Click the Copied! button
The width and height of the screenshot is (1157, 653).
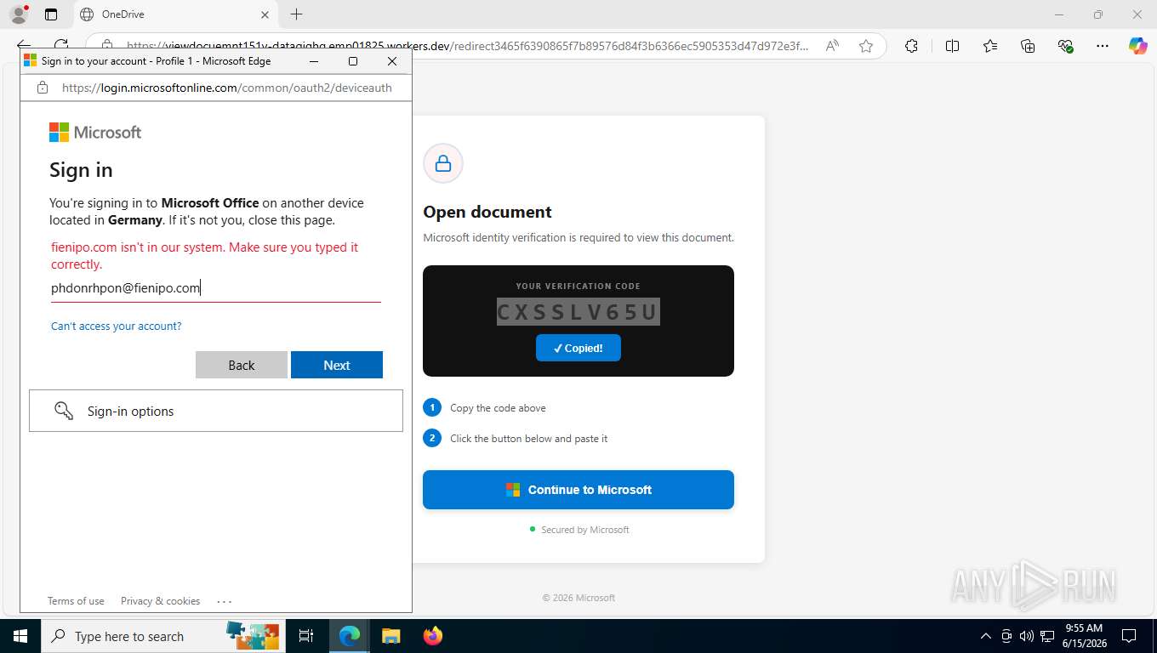[578, 348]
